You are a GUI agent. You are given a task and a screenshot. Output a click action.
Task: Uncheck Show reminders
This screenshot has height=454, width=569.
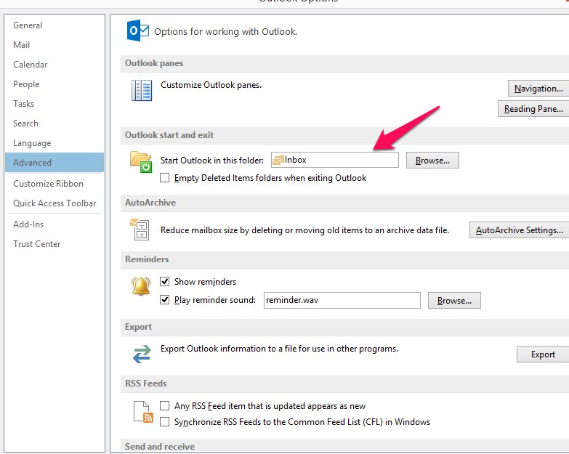click(x=165, y=281)
